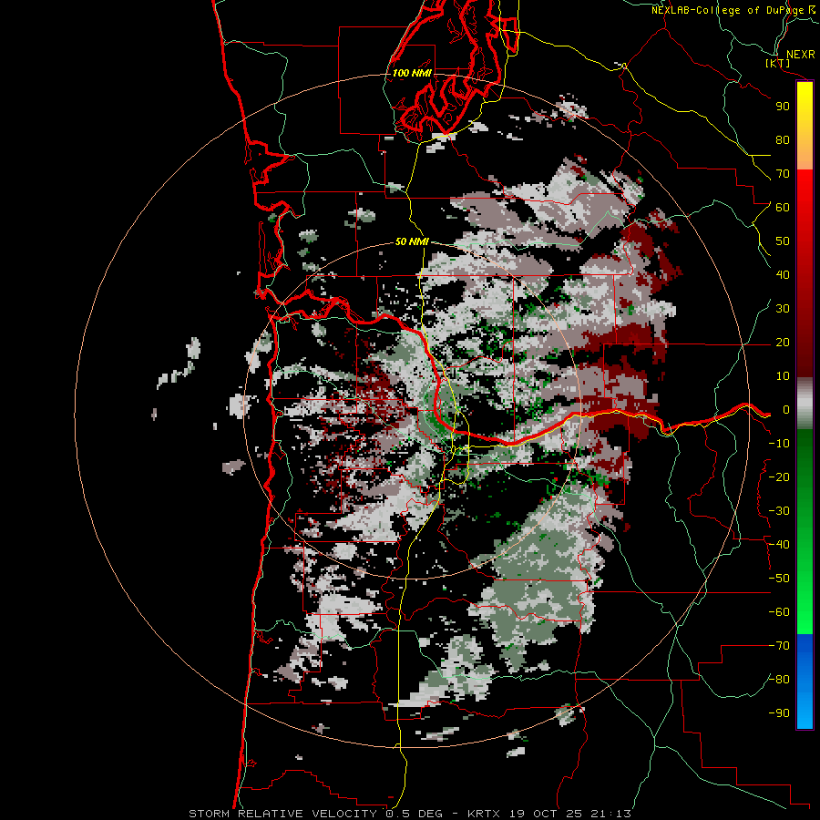This screenshot has height=820, width=820.
Task: Click the "KRTX" radar site identifier
Action: [x=483, y=814]
